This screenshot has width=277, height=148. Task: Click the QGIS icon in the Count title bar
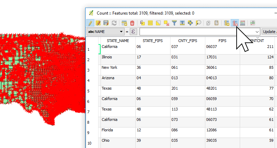pos(91,13)
